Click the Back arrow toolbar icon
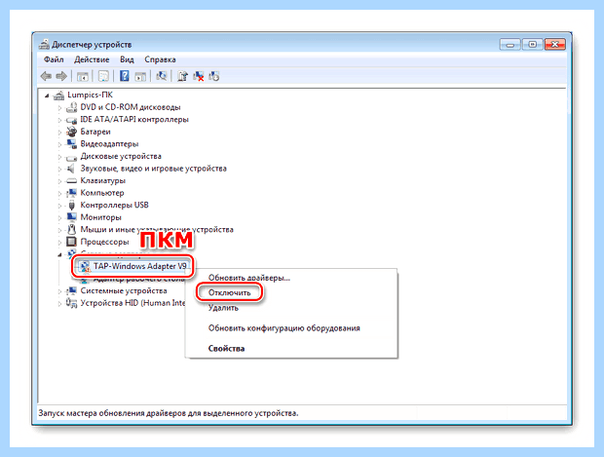Viewport: 604px width, 457px height. point(46,76)
